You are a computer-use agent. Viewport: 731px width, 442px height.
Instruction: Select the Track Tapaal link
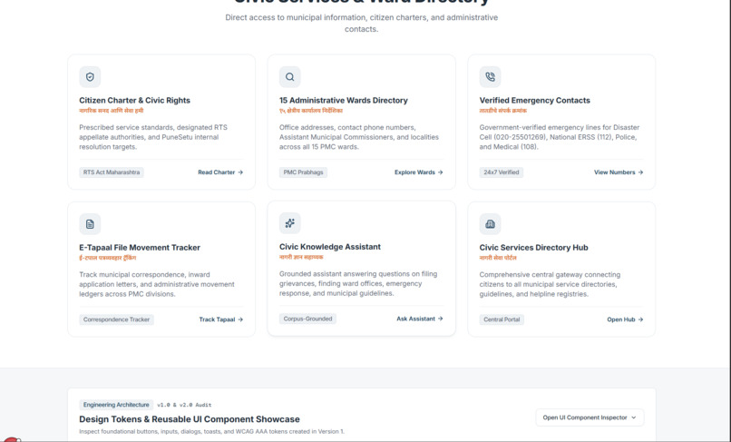221,319
